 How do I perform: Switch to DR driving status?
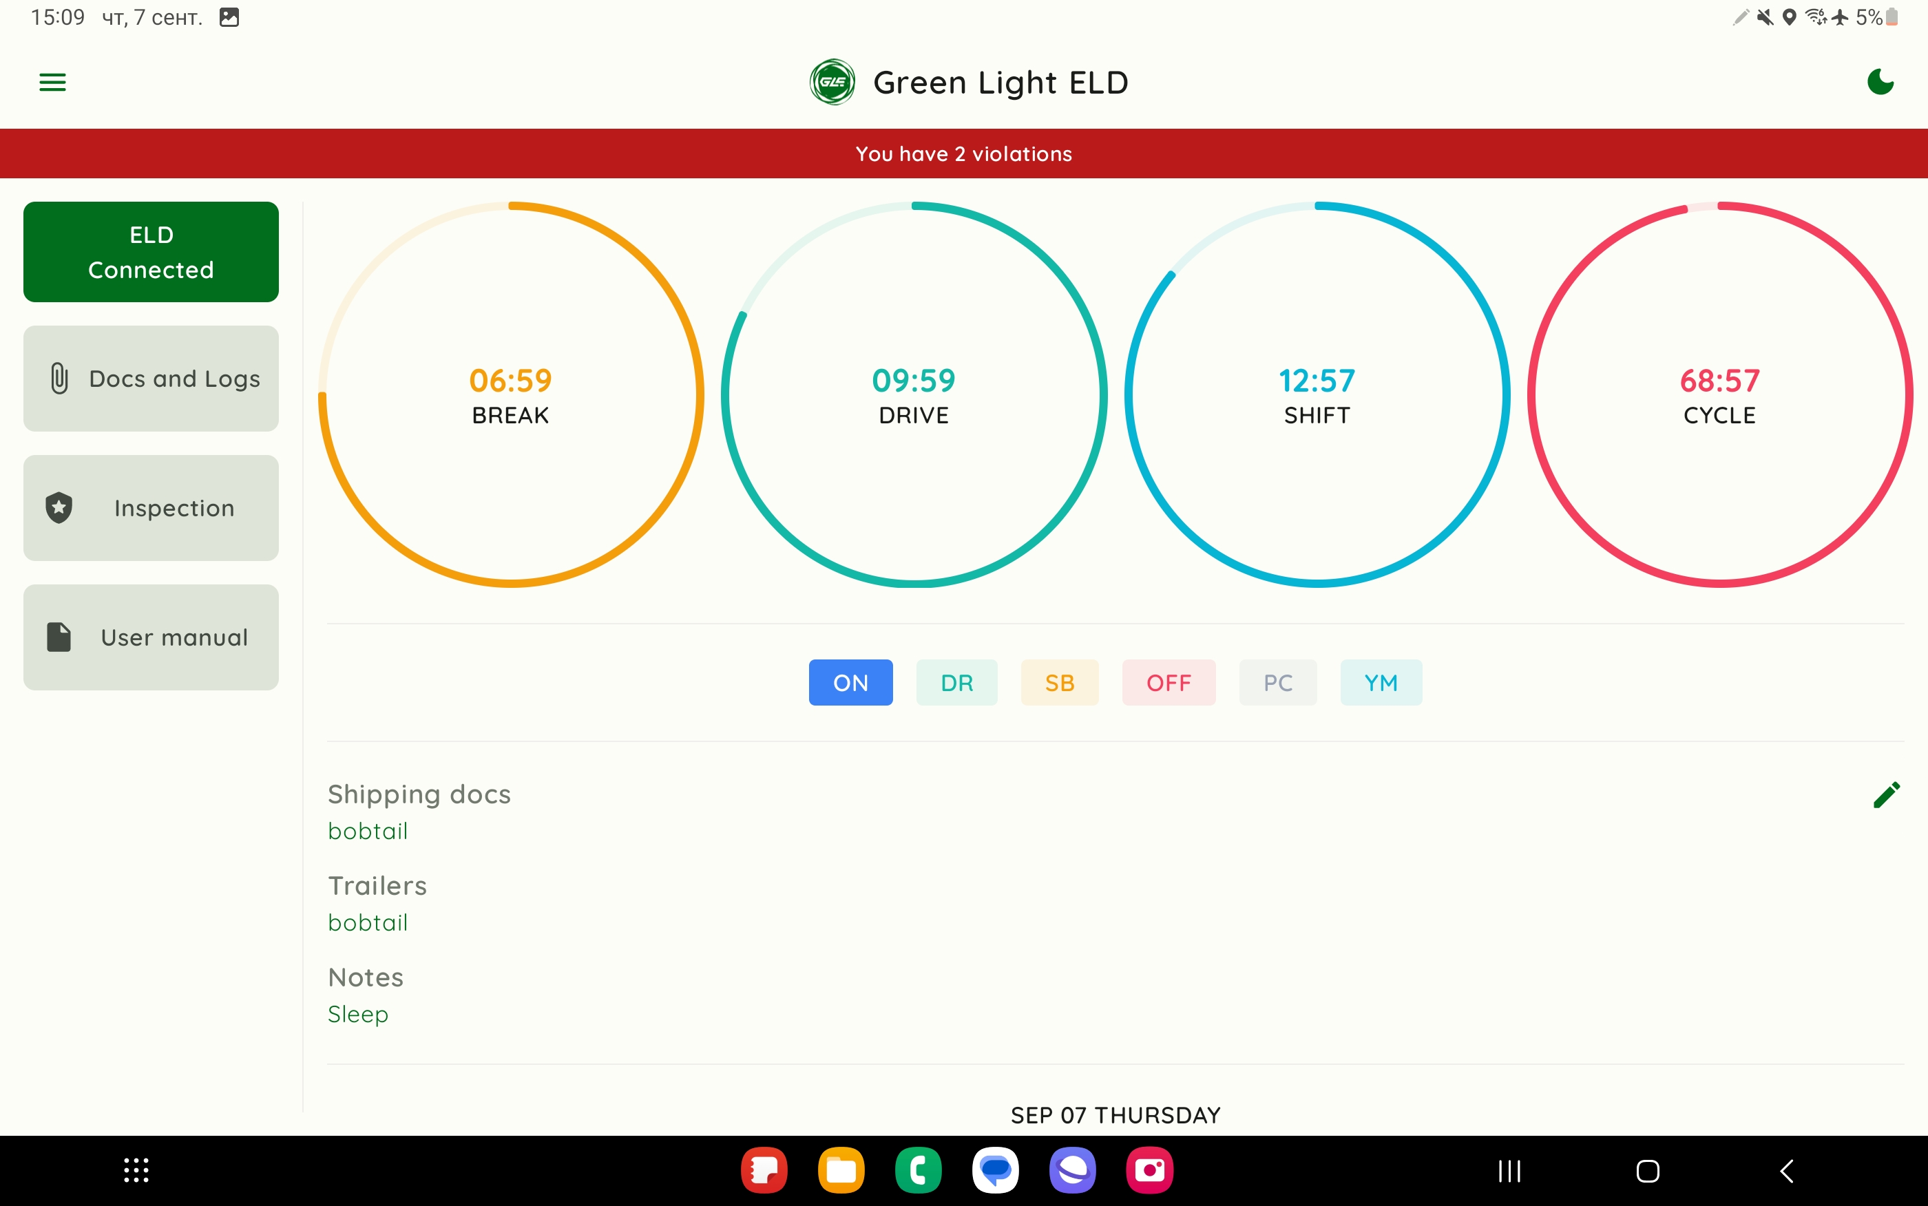pos(956,682)
